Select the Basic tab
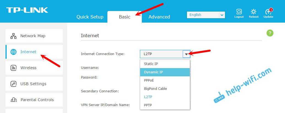Image resolution: width=285 pixels, height=113 pixels. click(x=124, y=17)
